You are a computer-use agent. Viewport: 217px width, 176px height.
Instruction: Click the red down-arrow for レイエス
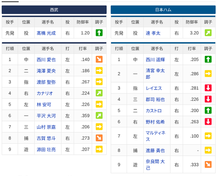click(x=208, y=88)
